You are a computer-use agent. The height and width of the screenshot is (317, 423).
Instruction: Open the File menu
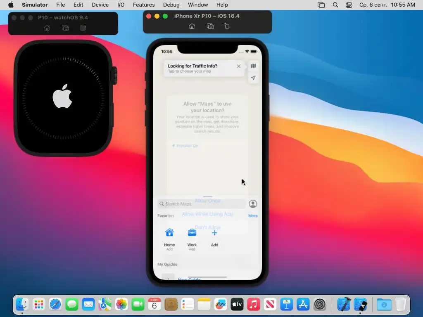coord(60,5)
